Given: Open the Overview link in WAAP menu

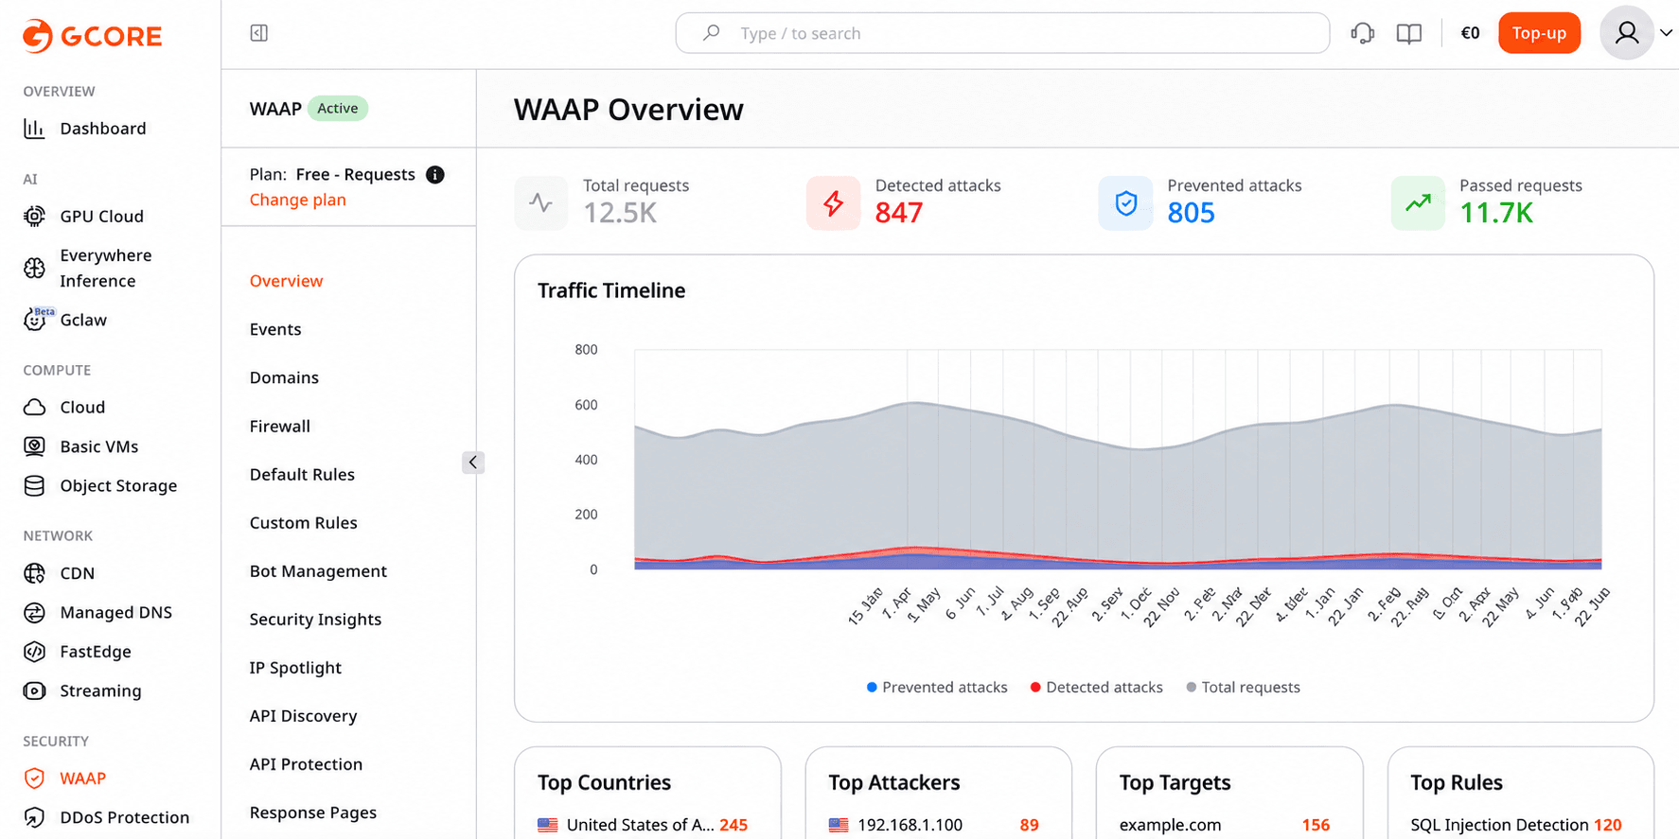Looking at the screenshot, I should [286, 281].
